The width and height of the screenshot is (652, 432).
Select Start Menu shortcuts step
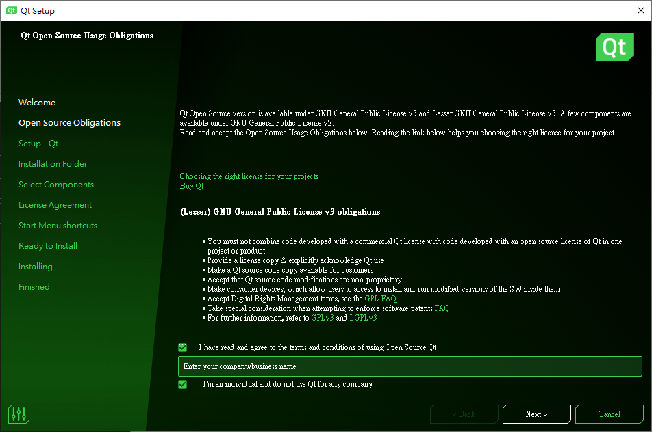[58, 226]
